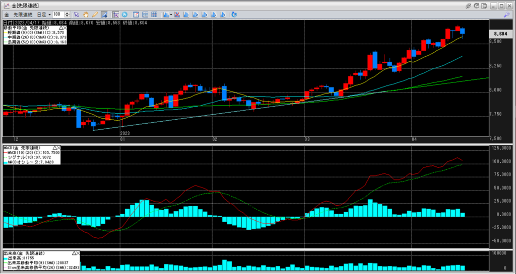The height and width of the screenshot is (274, 516).
Task: Click the date and OHLC info line
Action: coord(75,23)
